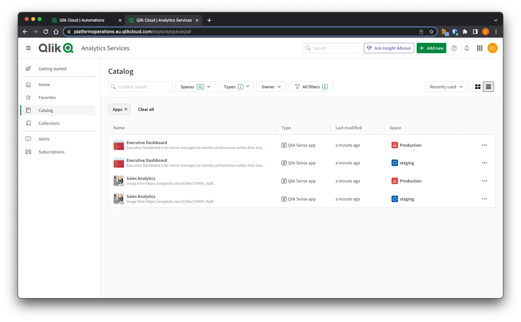Open the Recently used sort dropdown
The image size is (521, 322).
coord(446,86)
